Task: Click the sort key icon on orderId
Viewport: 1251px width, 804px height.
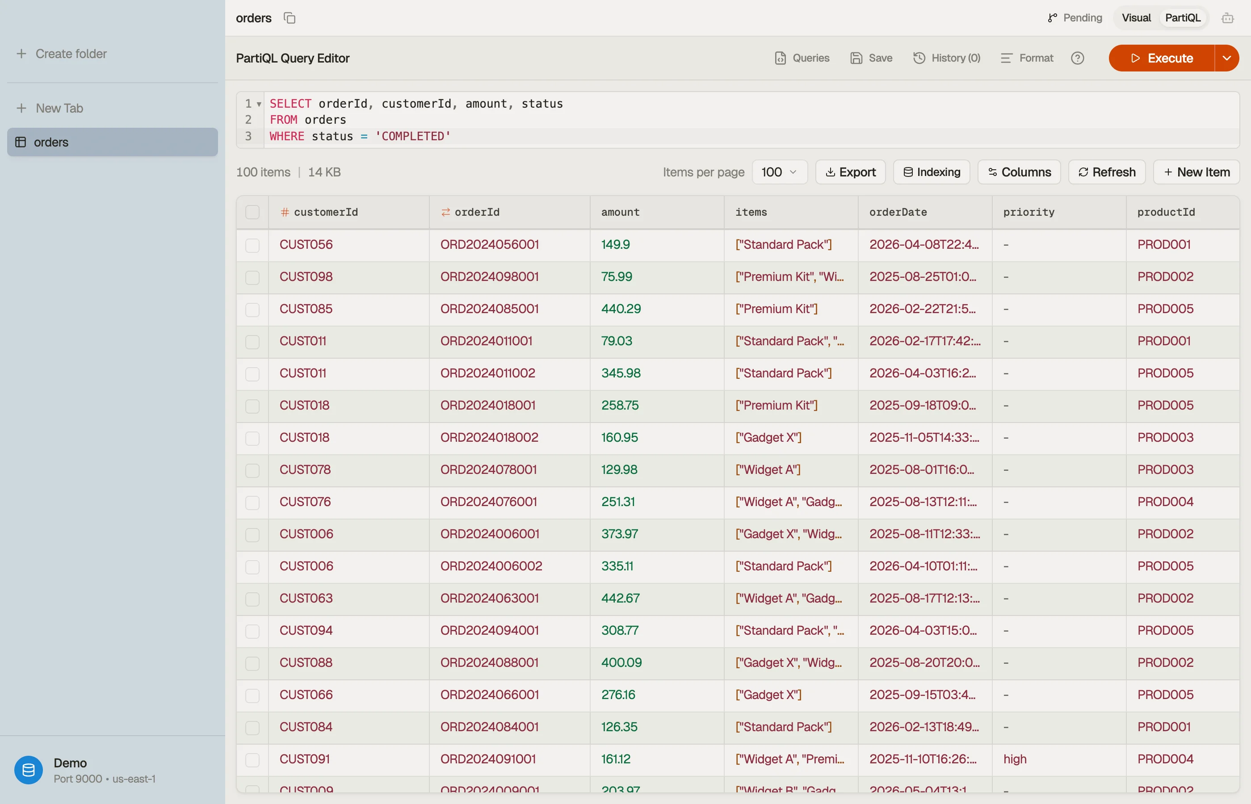Action: (x=445, y=212)
